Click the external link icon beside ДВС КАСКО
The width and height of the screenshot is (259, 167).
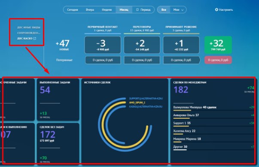35,38
